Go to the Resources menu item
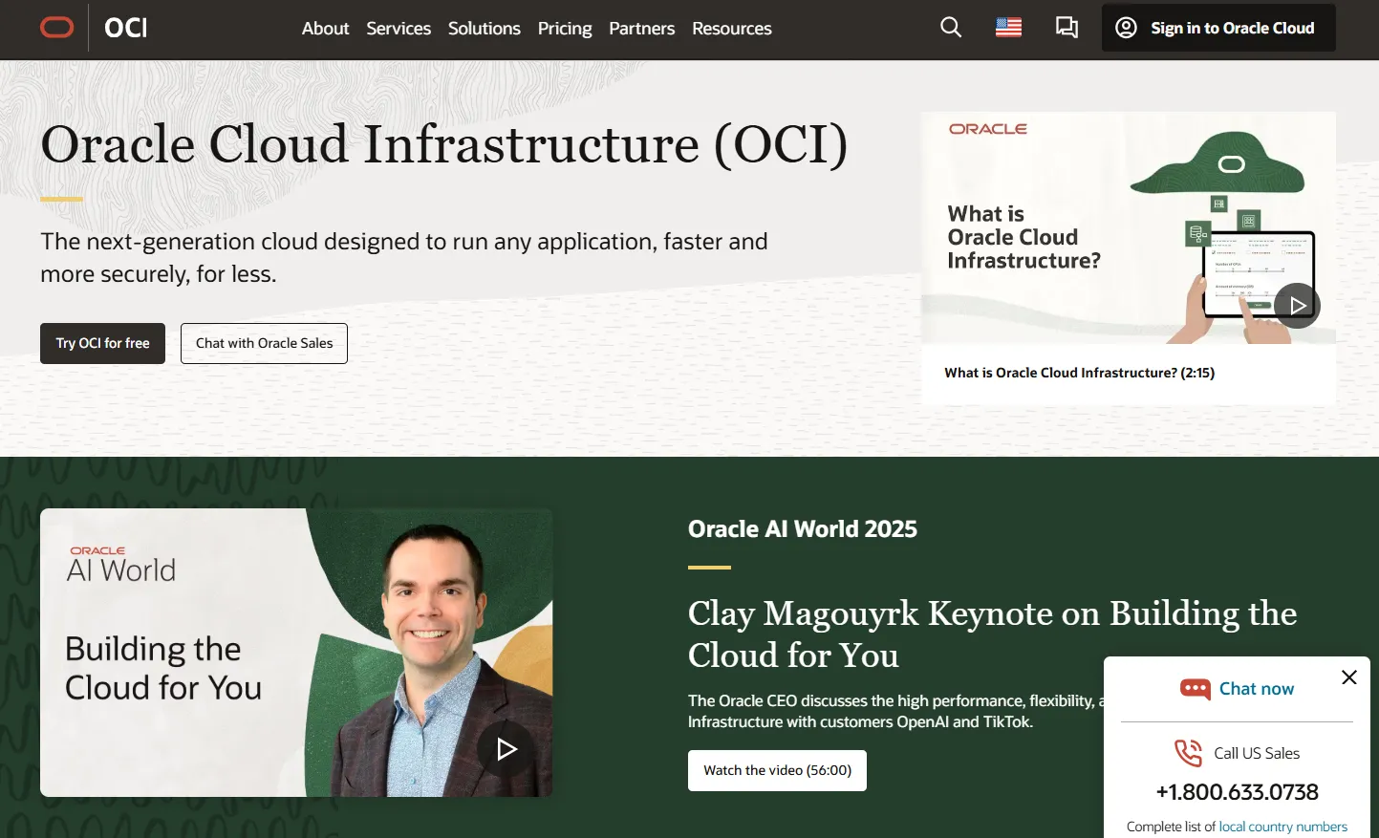 coord(731,29)
